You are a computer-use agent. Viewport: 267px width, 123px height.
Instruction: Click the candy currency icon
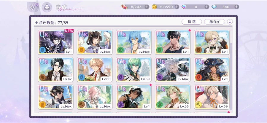pos(124,7)
